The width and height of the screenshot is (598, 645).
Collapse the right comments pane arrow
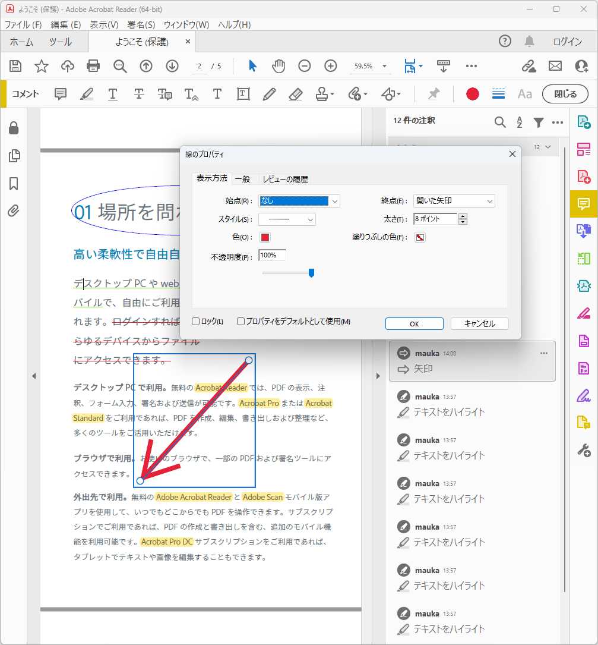[378, 376]
